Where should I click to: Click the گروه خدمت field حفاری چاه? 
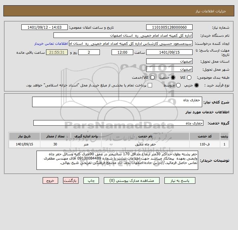(x=118, y=123)
